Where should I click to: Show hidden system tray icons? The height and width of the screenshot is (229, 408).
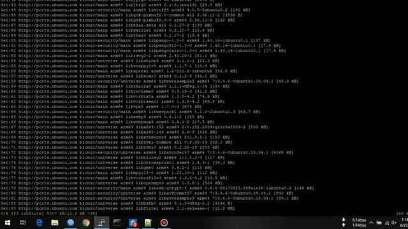(x=371, y=223)
